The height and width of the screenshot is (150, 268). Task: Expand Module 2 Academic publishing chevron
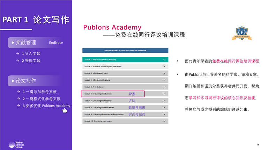[164, 66]
